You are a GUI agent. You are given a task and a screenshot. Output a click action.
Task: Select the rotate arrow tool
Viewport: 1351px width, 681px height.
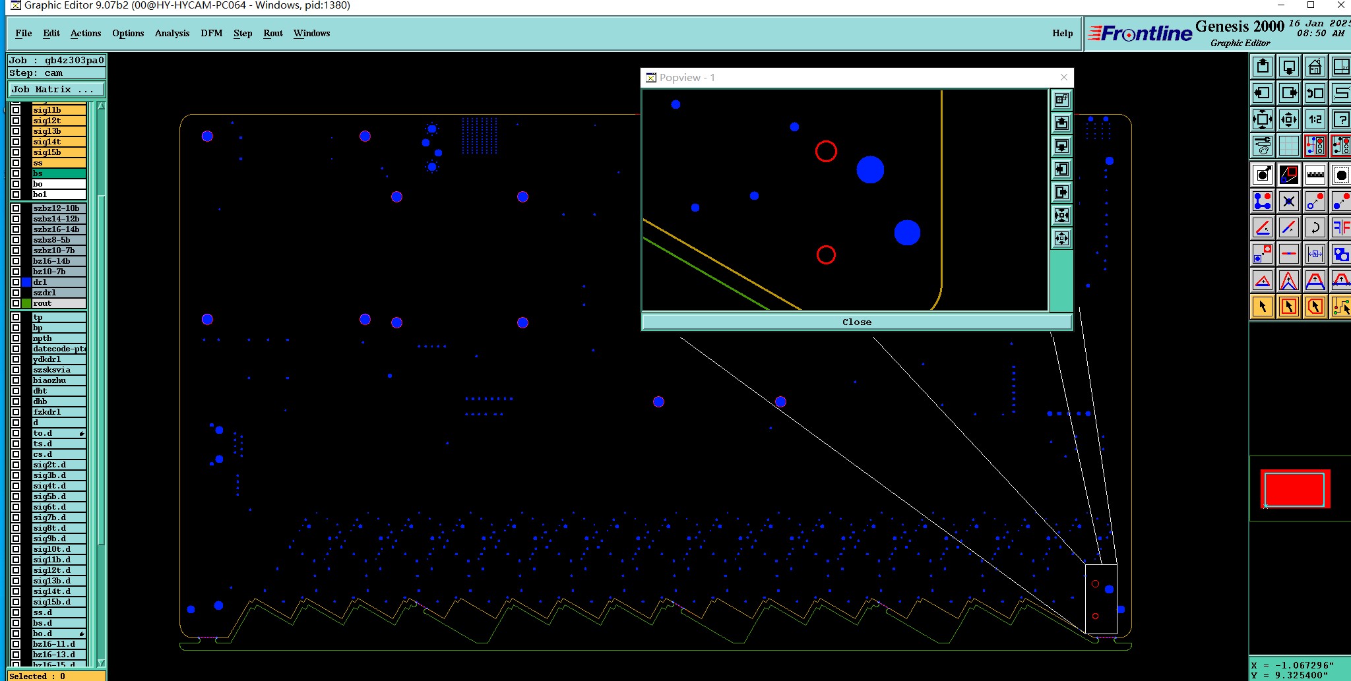click(1315, 227)
